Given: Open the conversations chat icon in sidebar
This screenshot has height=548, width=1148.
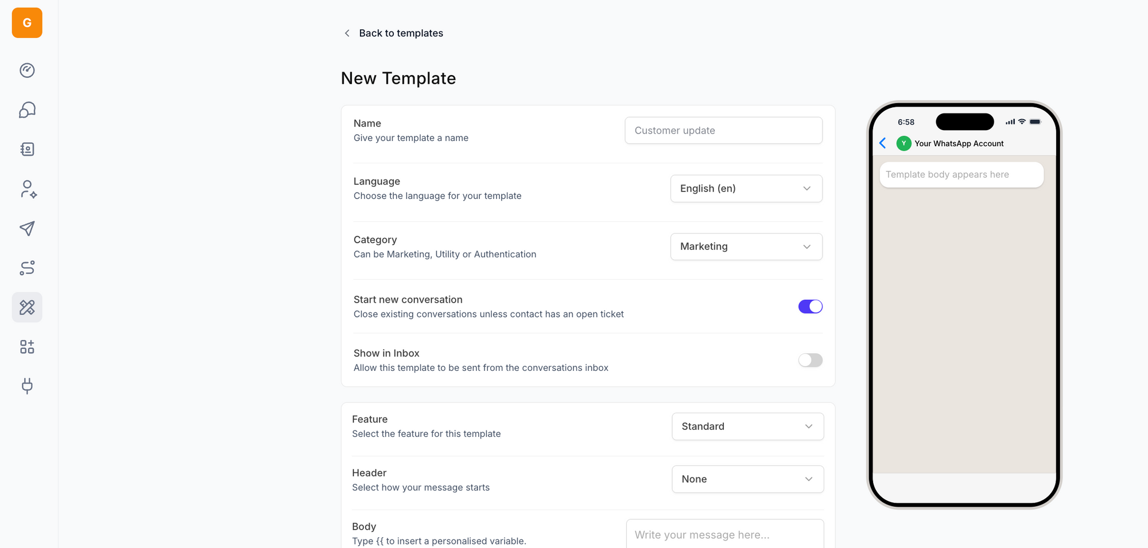Looking at the screenshot, I should tap(27, 110).
